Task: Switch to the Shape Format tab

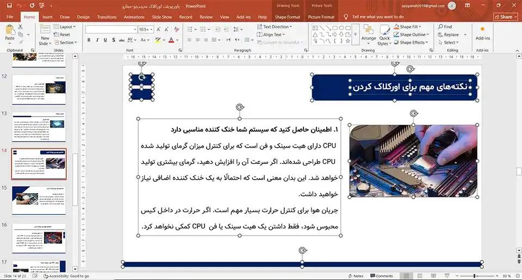Action: pos(287,17)
